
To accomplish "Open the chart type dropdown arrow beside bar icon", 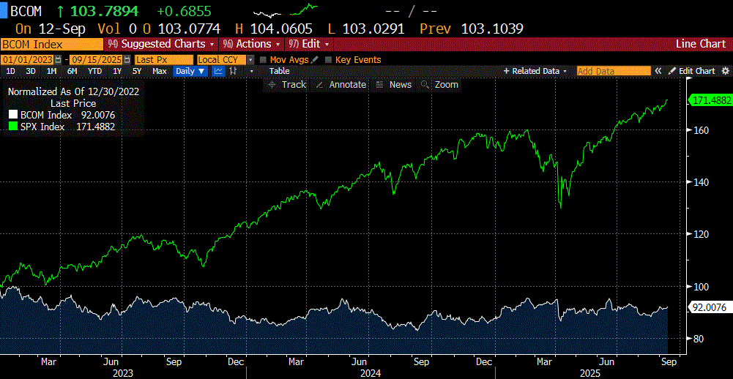I will [x=251, y=71].
